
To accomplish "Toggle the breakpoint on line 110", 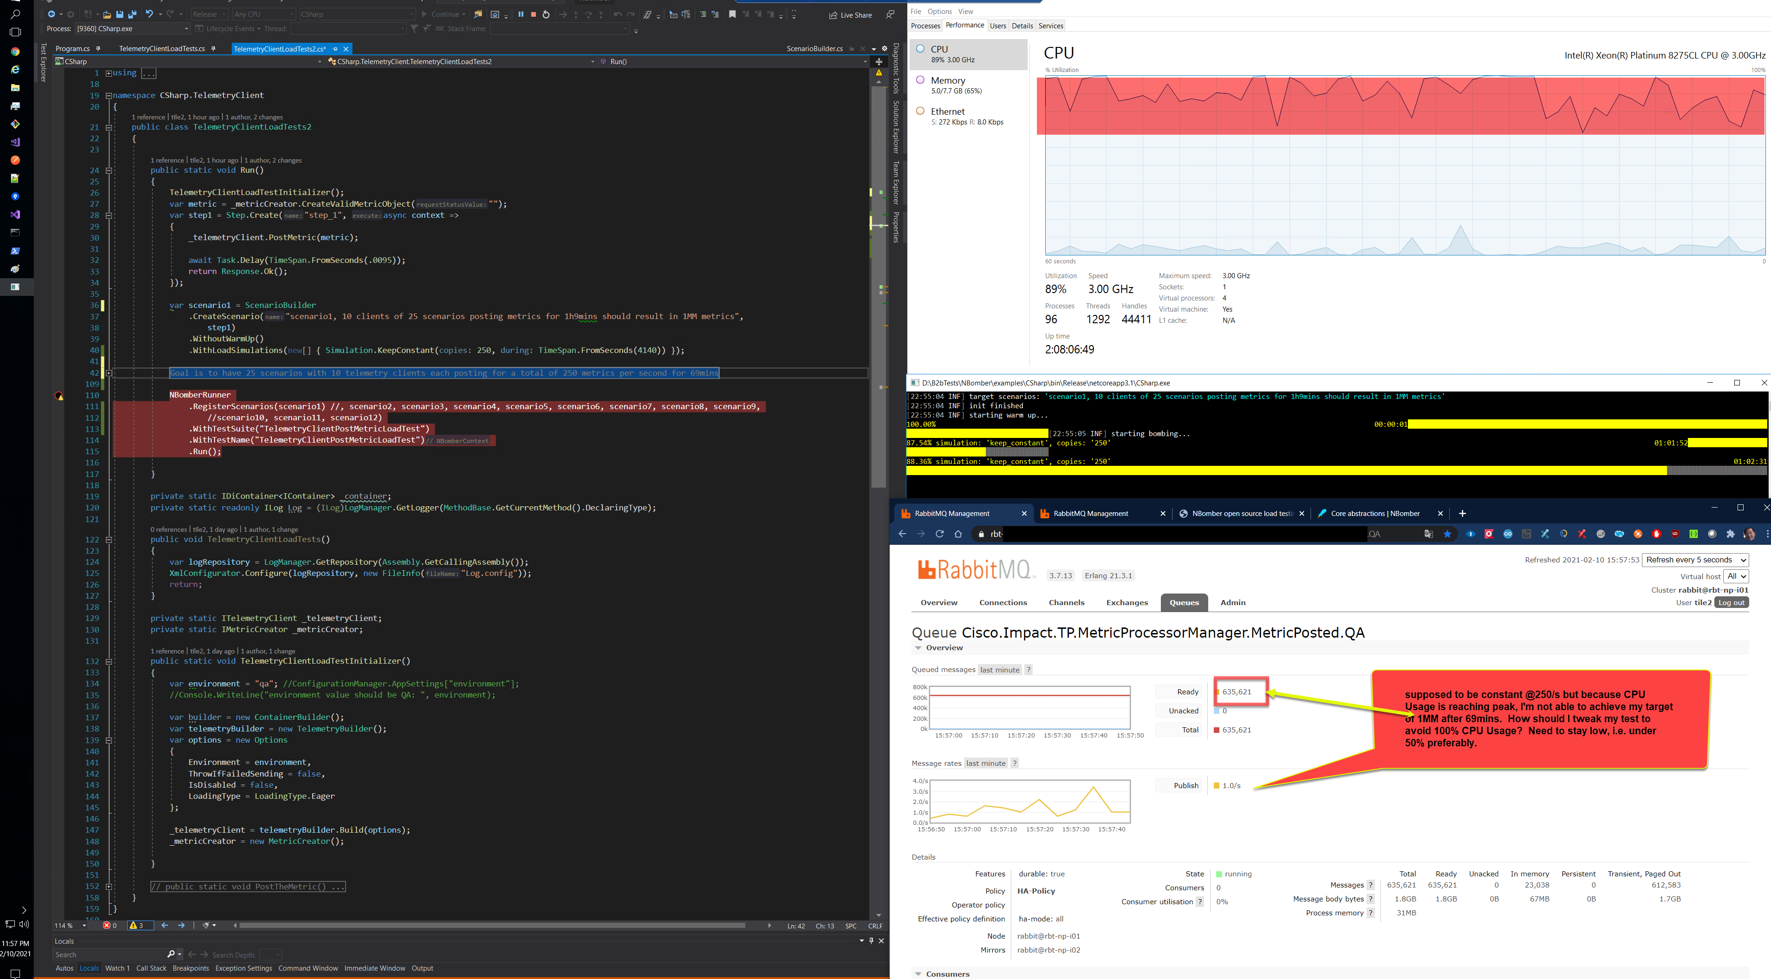I will coord(59,396).
